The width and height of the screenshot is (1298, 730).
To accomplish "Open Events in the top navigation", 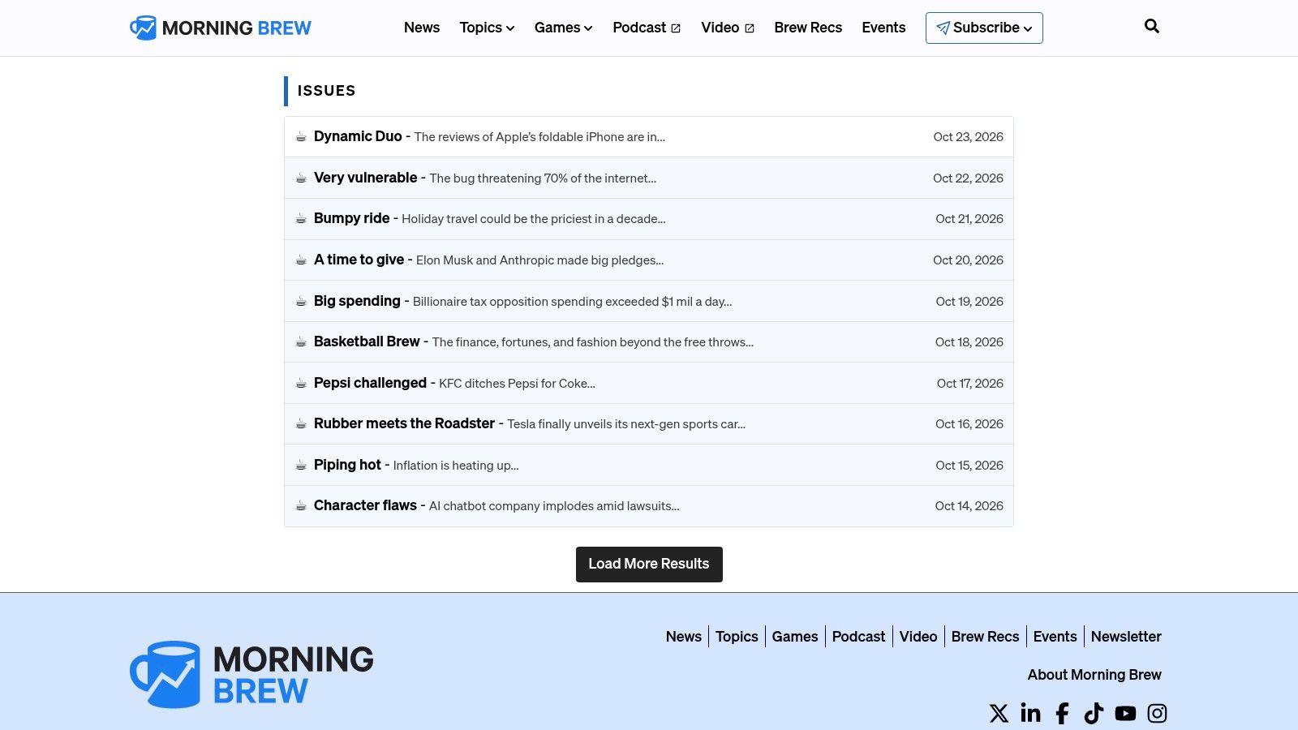I will coord(883,28).
